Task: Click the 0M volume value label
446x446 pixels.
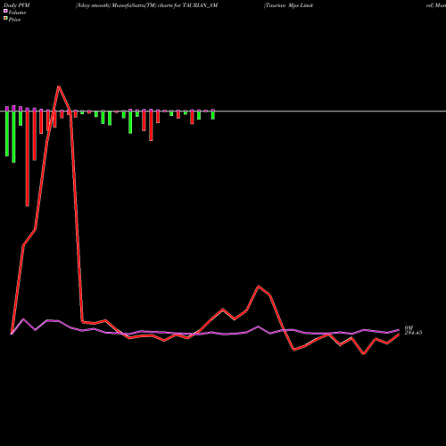Action: pos(409,328)
